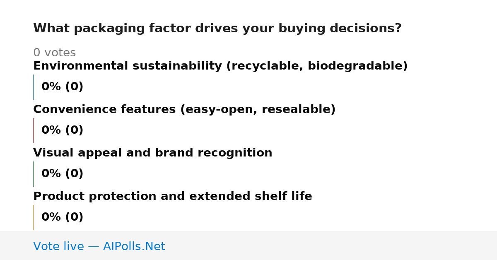Click the text (recyclable, biodegradable)
Viewport: 497px width, 260px height.
coord(317,66)
